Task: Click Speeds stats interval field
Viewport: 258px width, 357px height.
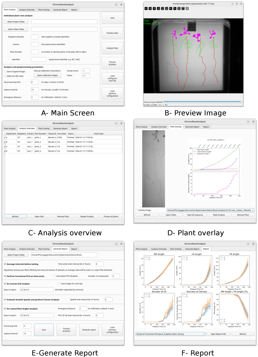Action: pos(108,299)
